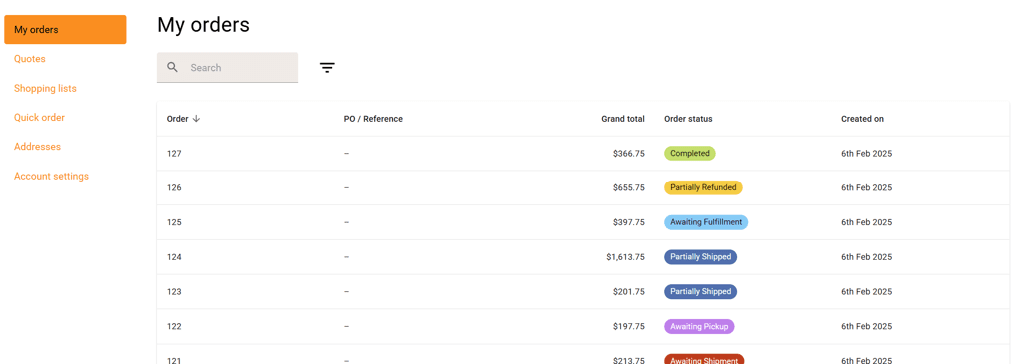
Task: Click the Awaiting Fulfillment status badge
Action: (x=706, y=222)
